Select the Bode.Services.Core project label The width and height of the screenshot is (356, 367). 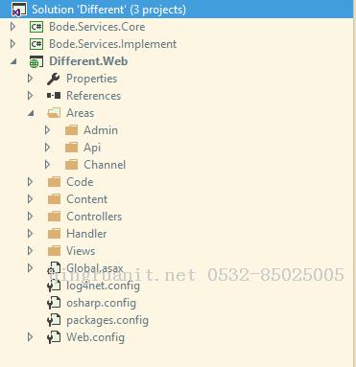pyautogui.click(x=97, y=27)
